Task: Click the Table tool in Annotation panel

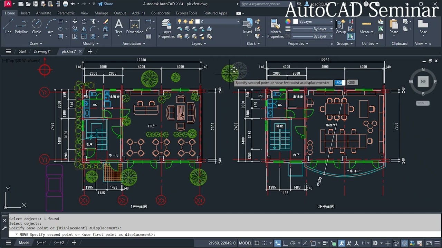Action: click(x=148, y=37)
